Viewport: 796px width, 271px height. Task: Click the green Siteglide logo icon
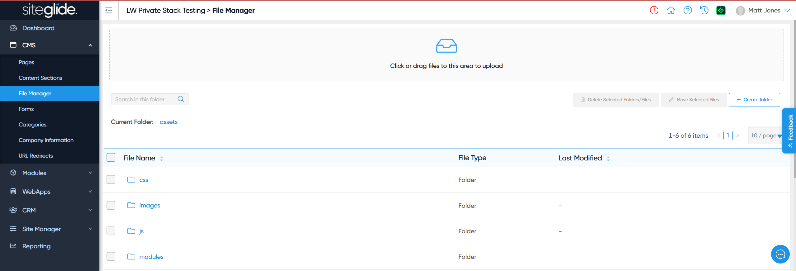click(x=721, y=10)
